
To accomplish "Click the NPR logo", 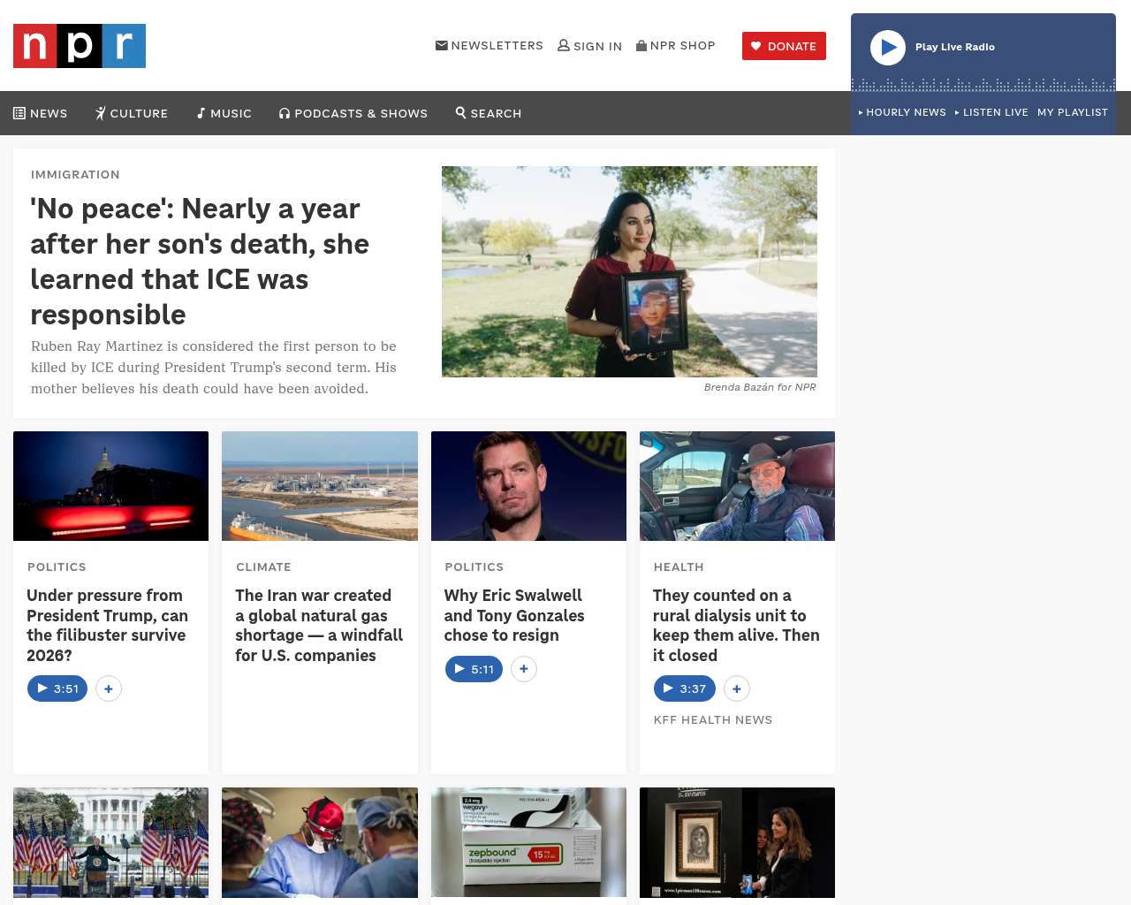I will [80, 46].
